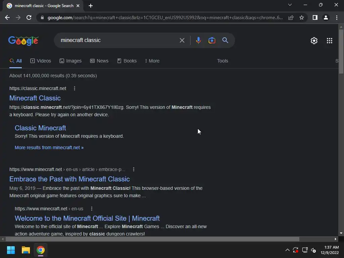344x258 pixels.
Task: Open Embrace the Past with Minecraft Classic
Action: pyautogui.click(x=70, y=179)
